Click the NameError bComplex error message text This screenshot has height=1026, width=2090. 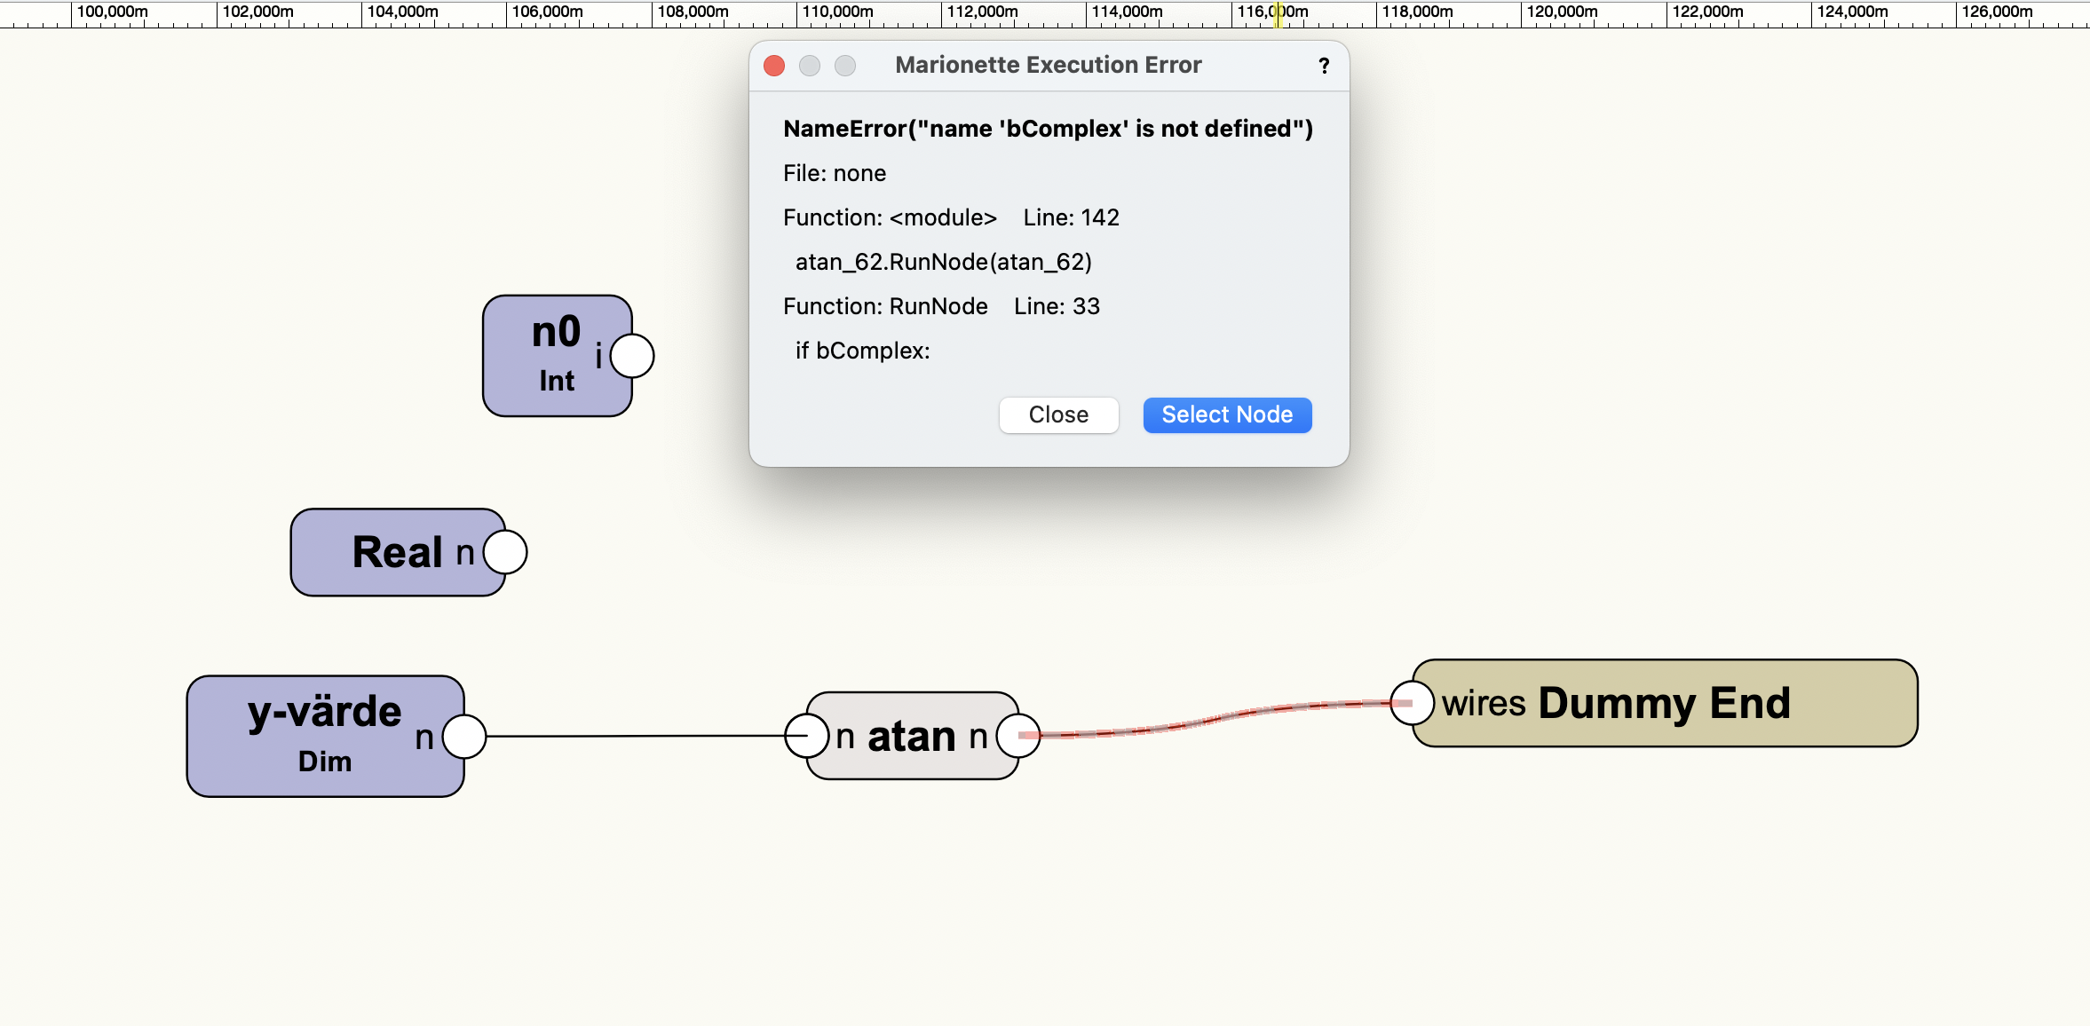(1048, 129)
